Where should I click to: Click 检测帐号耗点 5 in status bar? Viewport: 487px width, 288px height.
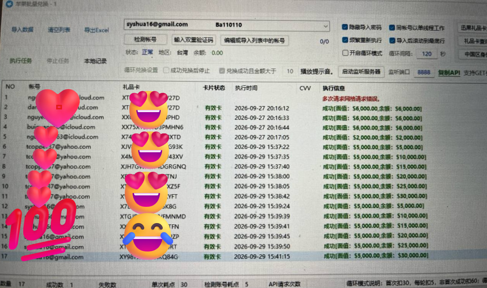[x=226, y=285]
